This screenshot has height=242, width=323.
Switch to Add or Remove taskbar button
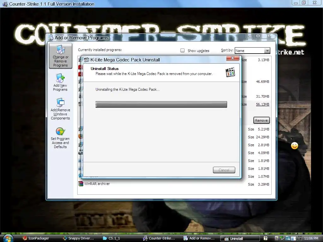tap(199, 238)
